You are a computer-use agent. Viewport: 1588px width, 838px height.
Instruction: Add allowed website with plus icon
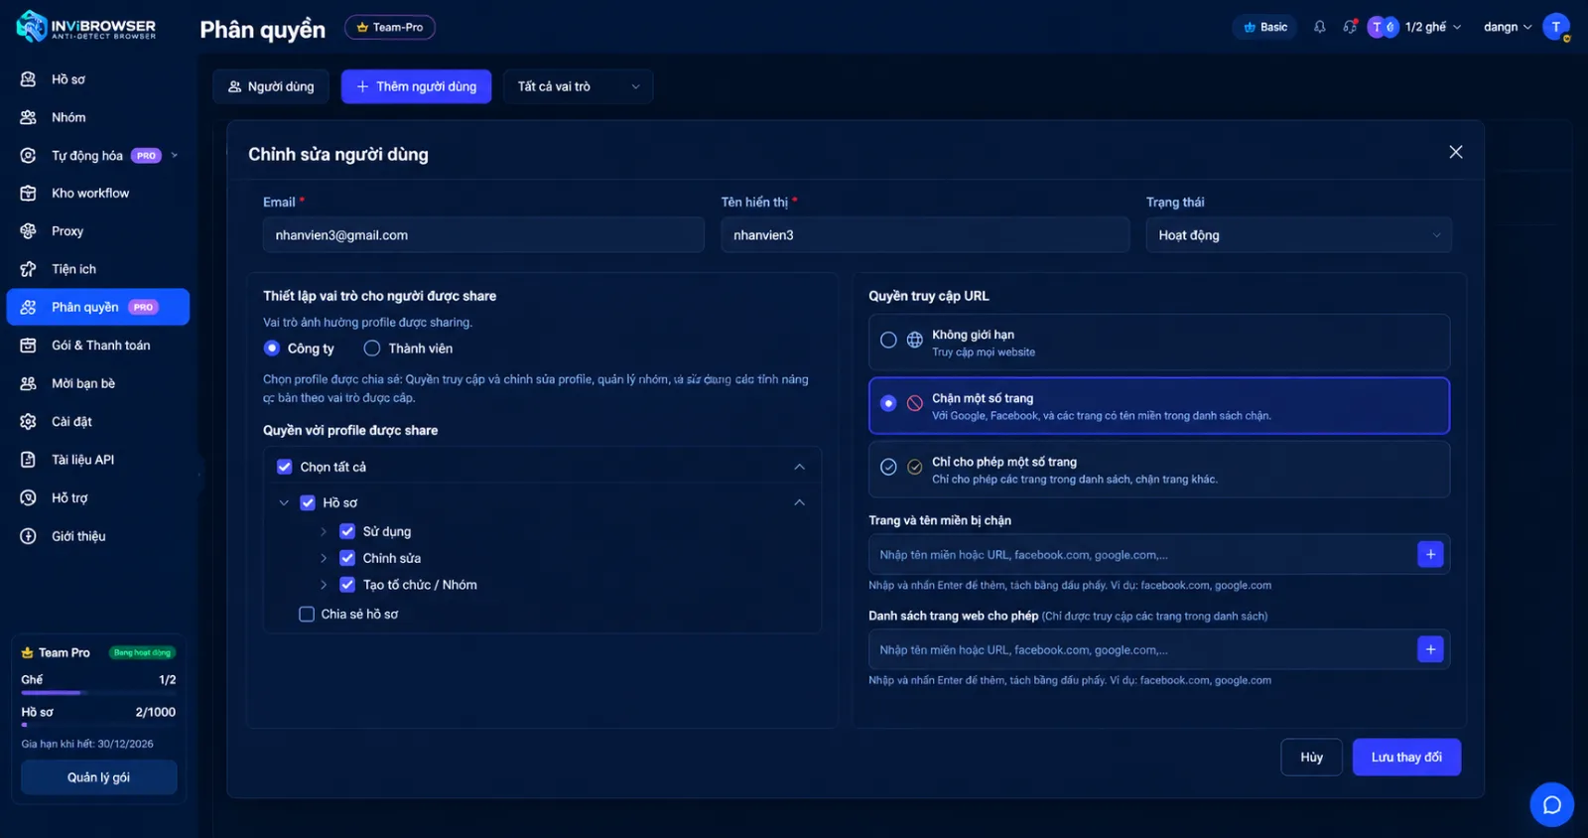[x=1430, y=649]
